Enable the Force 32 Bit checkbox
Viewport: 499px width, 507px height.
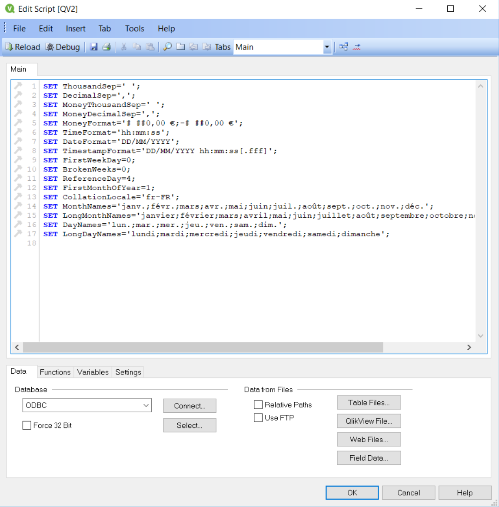(x=27, y=425)
